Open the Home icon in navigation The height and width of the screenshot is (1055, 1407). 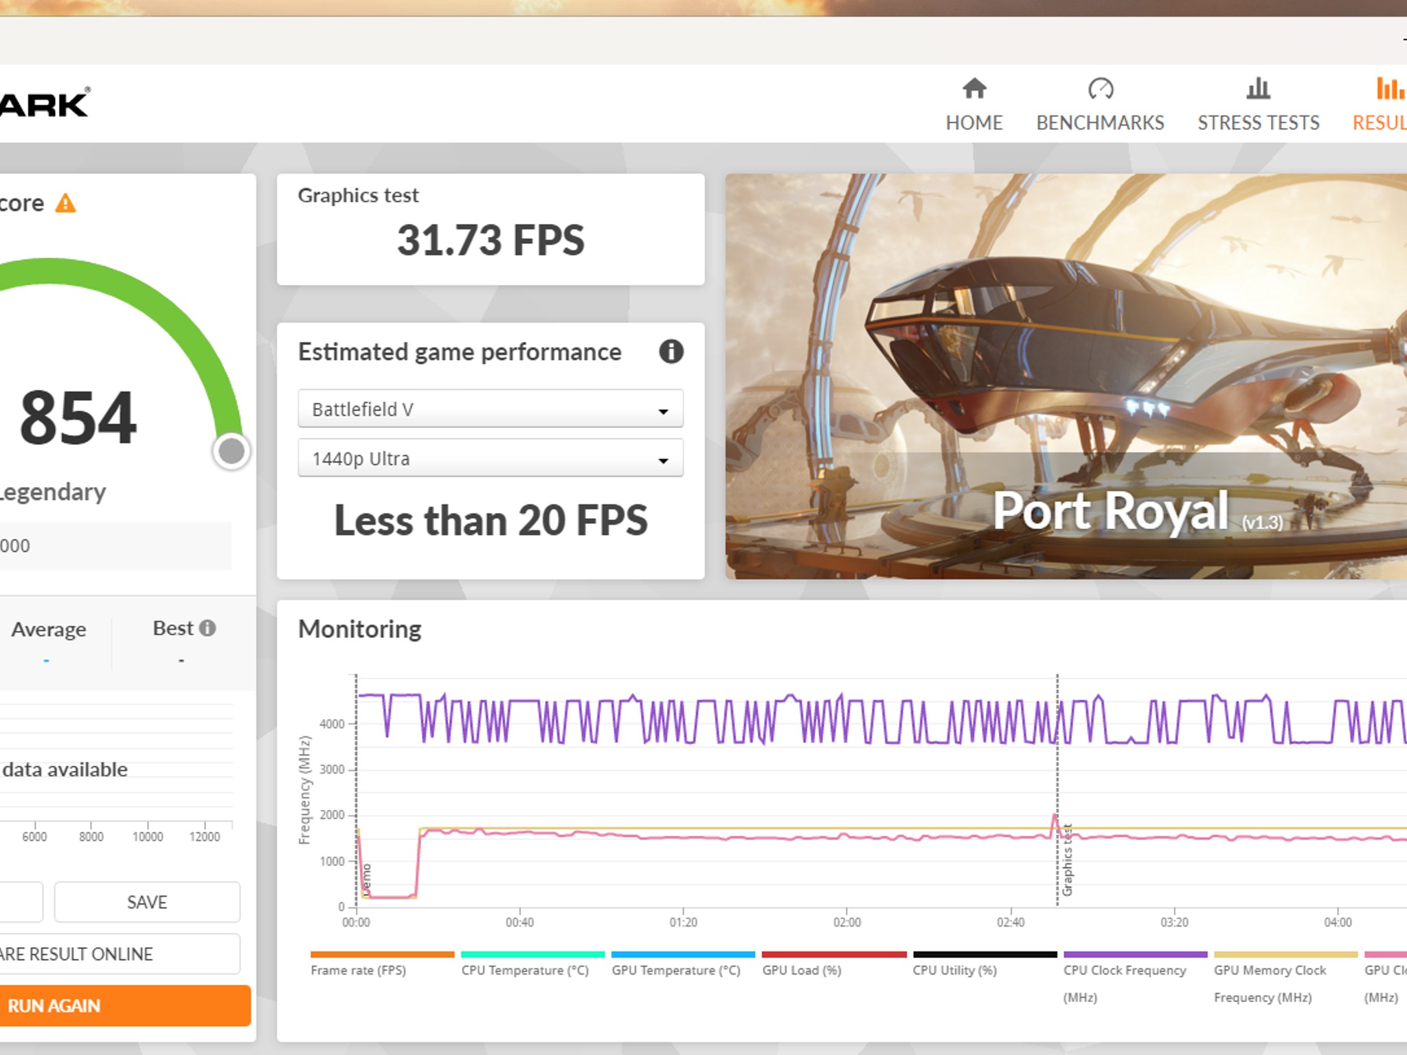[x=974, y=89]
